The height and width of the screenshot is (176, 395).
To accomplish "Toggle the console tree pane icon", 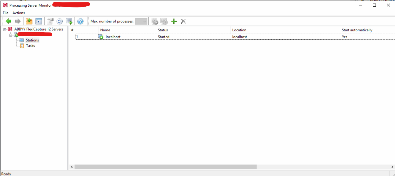I will (38, 21).
